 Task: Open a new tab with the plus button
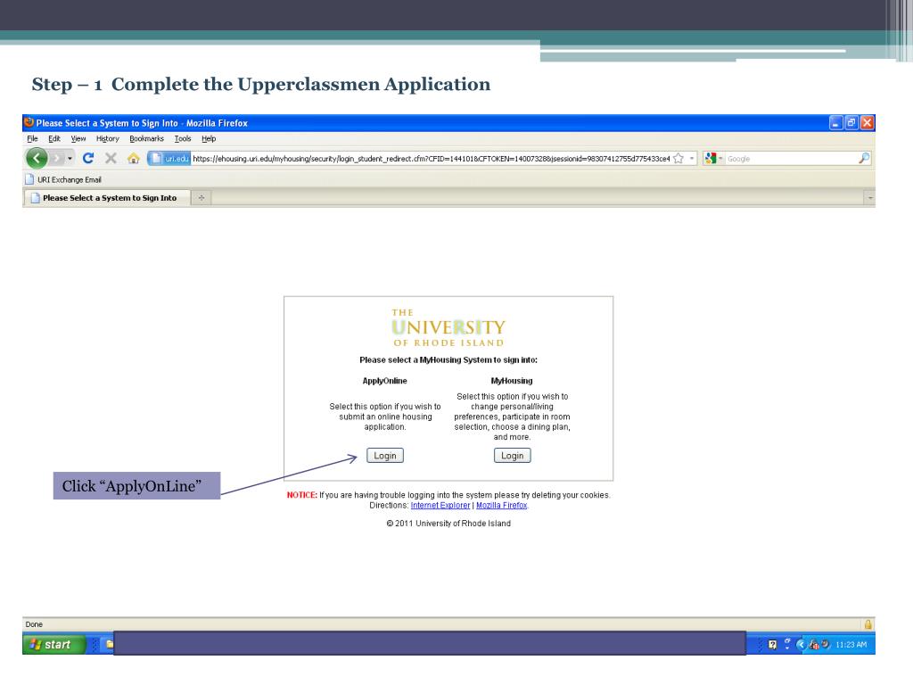point(201,198)
